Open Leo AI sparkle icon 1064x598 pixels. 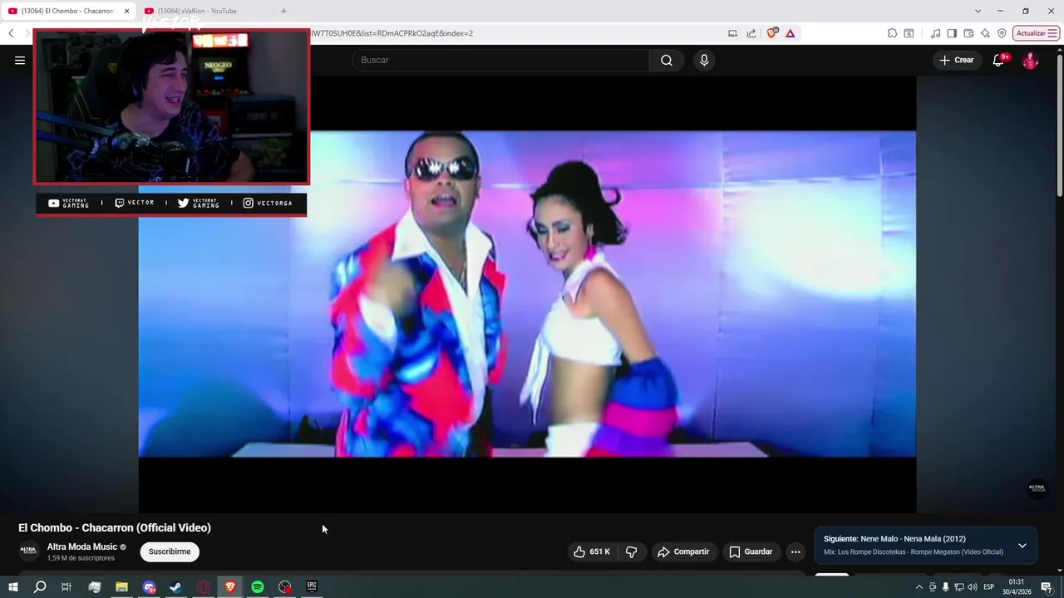coord(985,33)
